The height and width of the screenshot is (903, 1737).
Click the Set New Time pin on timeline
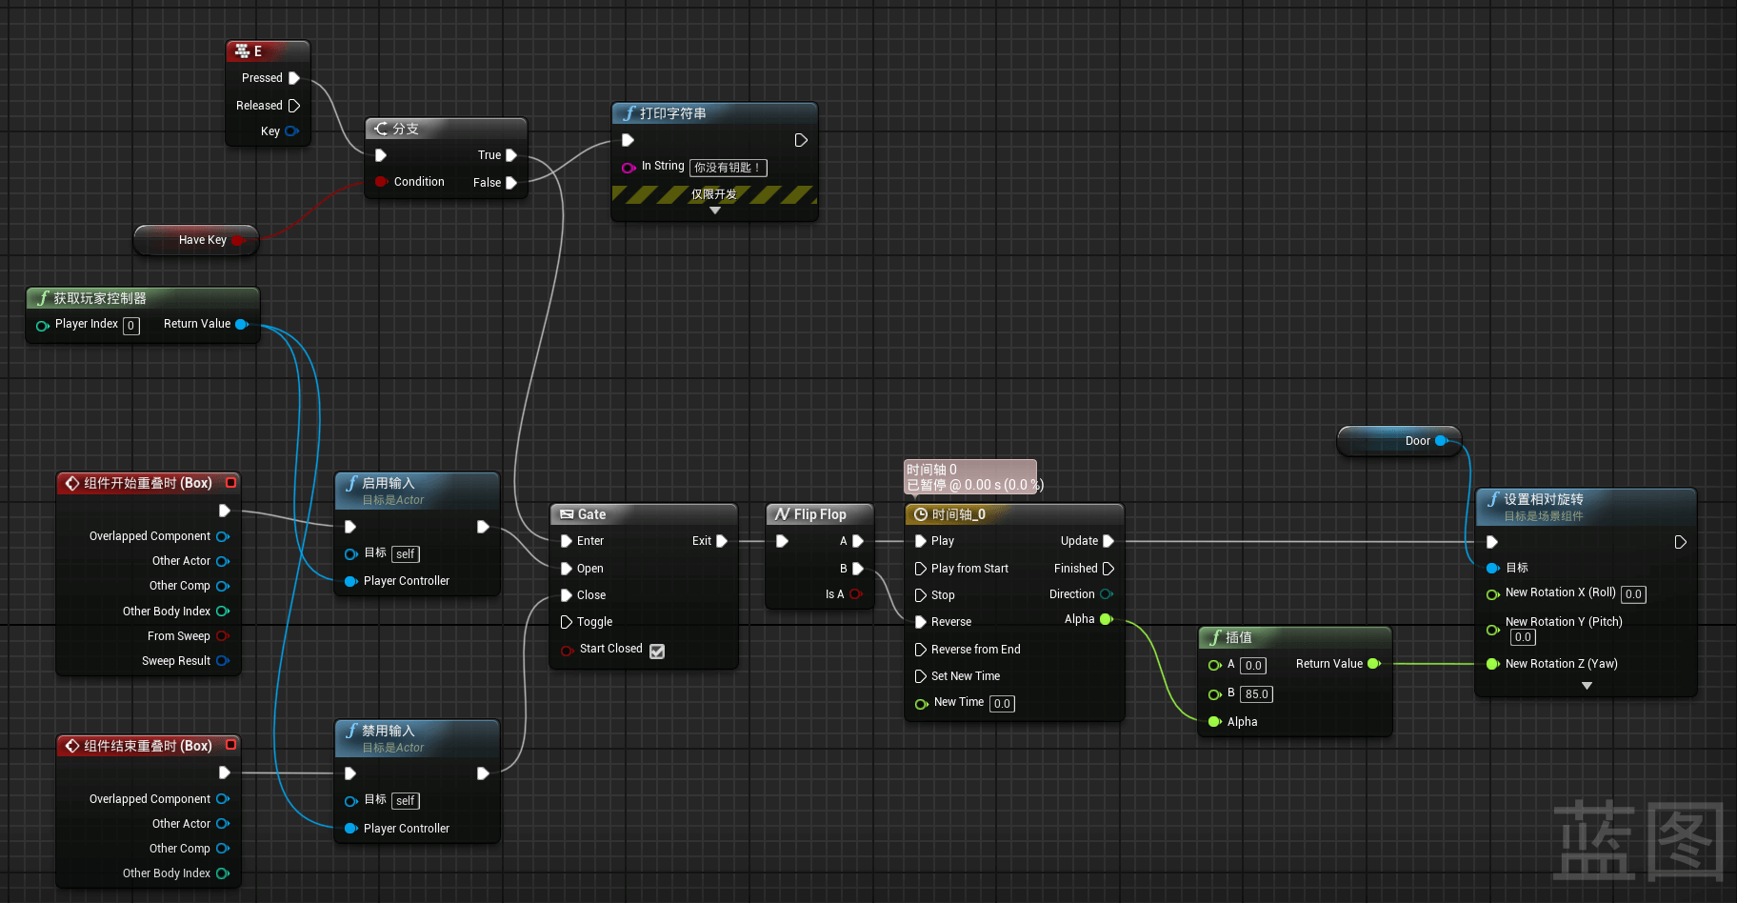click(x=921, y=676)
